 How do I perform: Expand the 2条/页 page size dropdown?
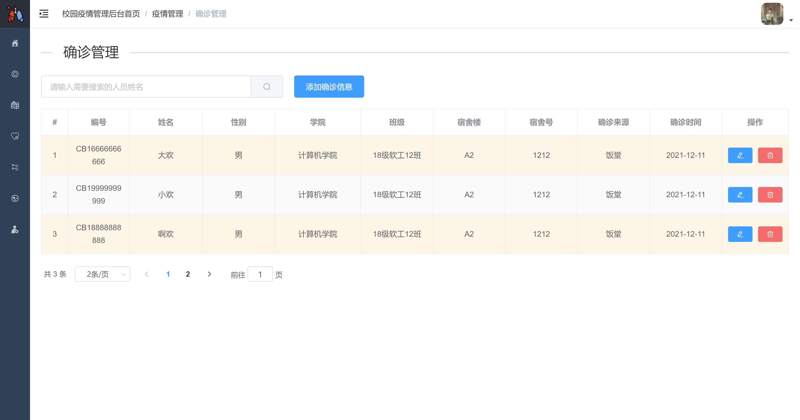pos(102,274)
